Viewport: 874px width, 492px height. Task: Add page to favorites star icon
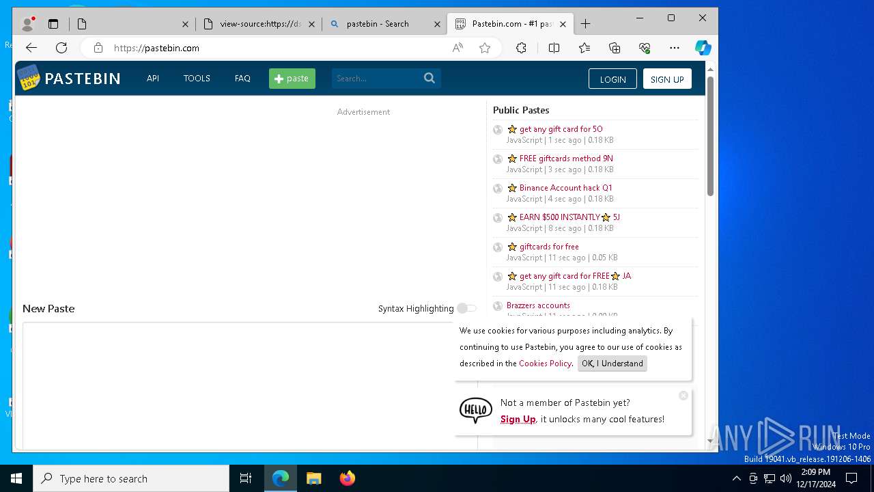coord(485,48)
